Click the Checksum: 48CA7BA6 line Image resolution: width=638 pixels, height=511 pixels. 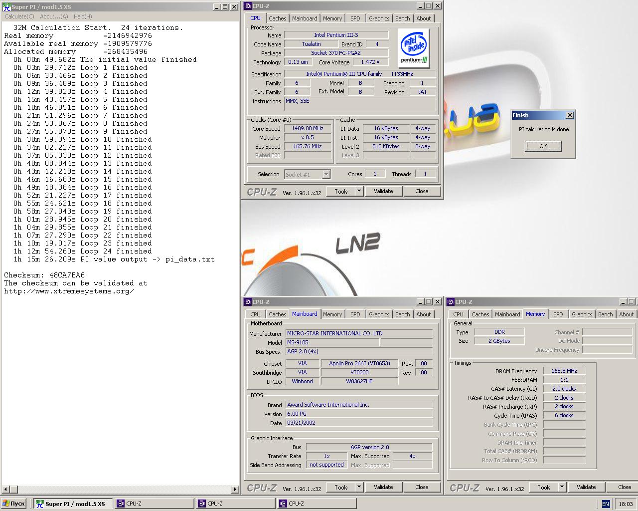click(x=44, y=275)
